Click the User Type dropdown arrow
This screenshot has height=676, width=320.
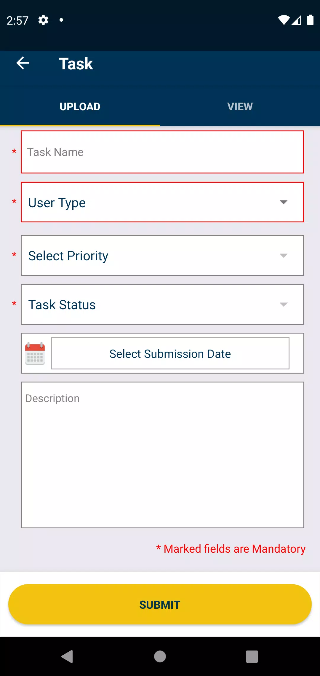pyautogui.click(x=284, y=202)
